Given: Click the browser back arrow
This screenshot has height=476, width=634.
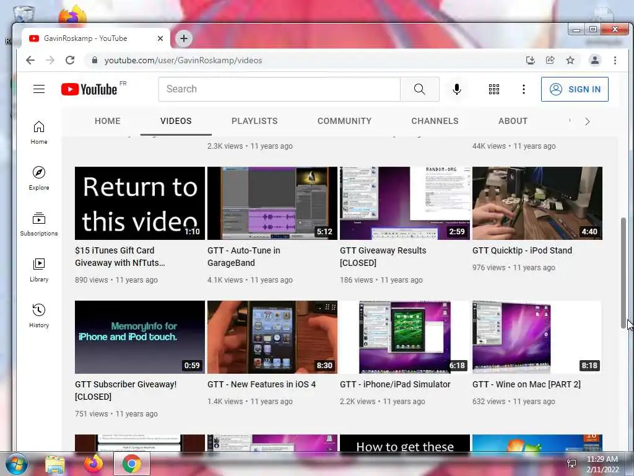Looking at the screenshot, I should pos(30,60).
